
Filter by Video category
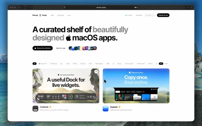point(91,64)
